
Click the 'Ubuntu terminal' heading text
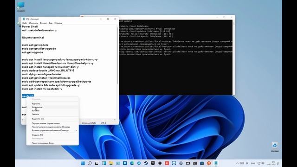(x=33, y=38)
